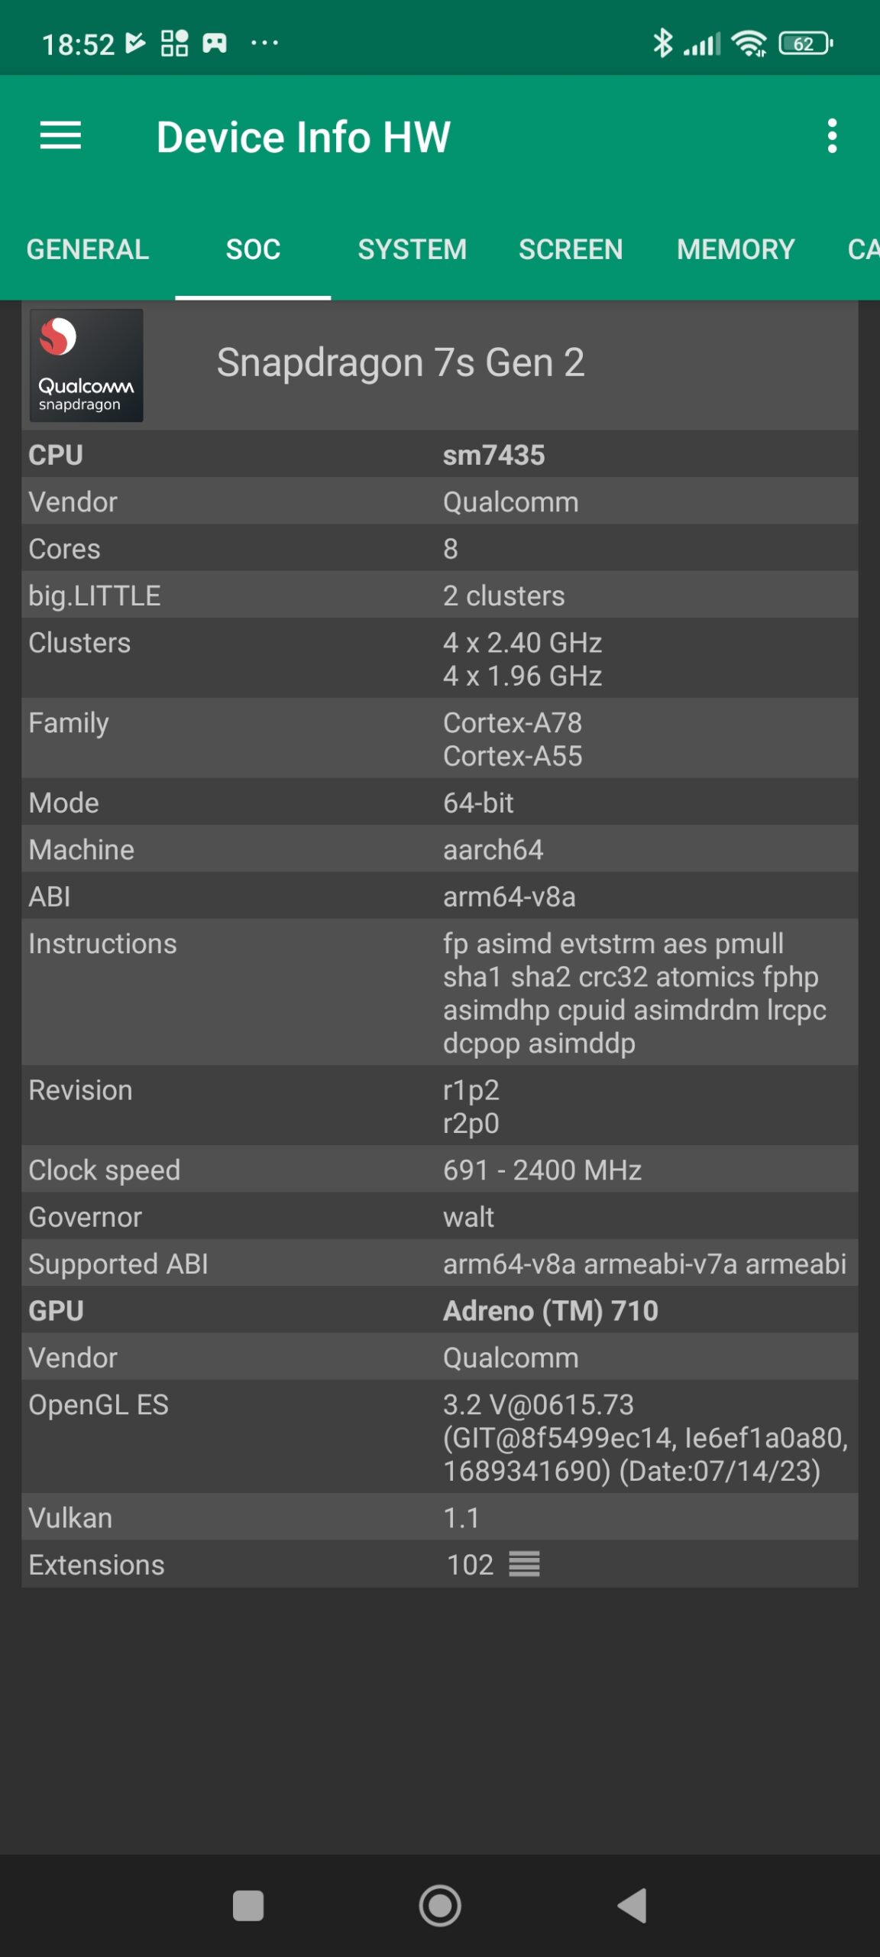Switch to the SYSTEM tab

click(412, 249)
